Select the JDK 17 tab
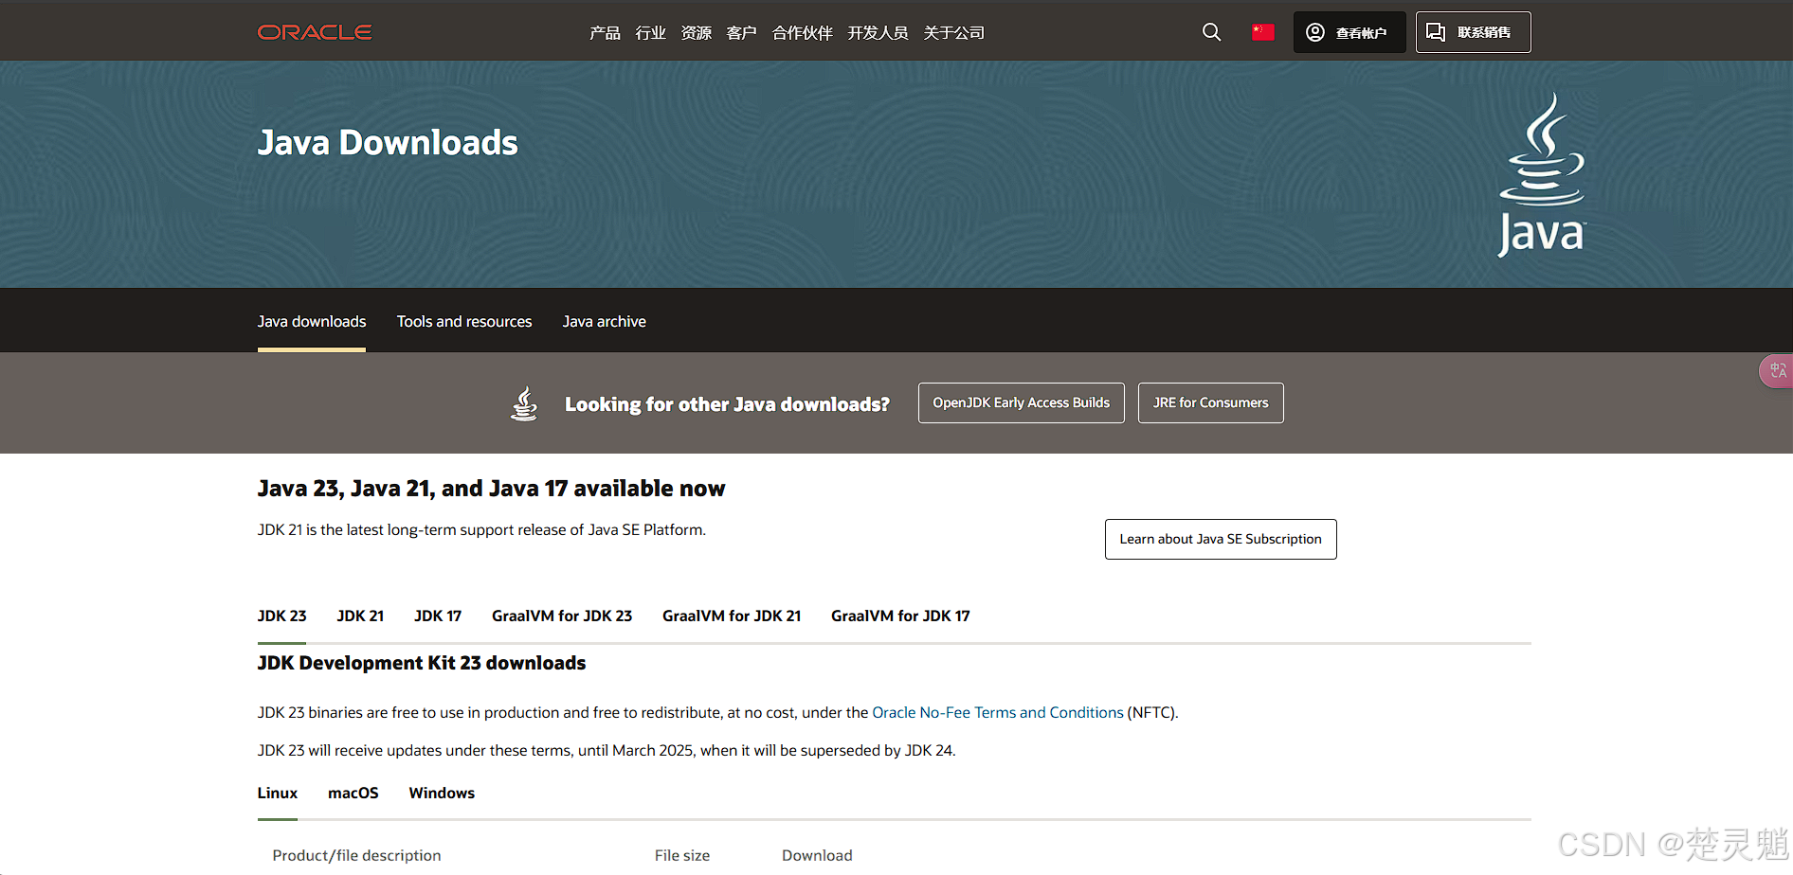This screenshot has width=1793, height=875. 438,616
